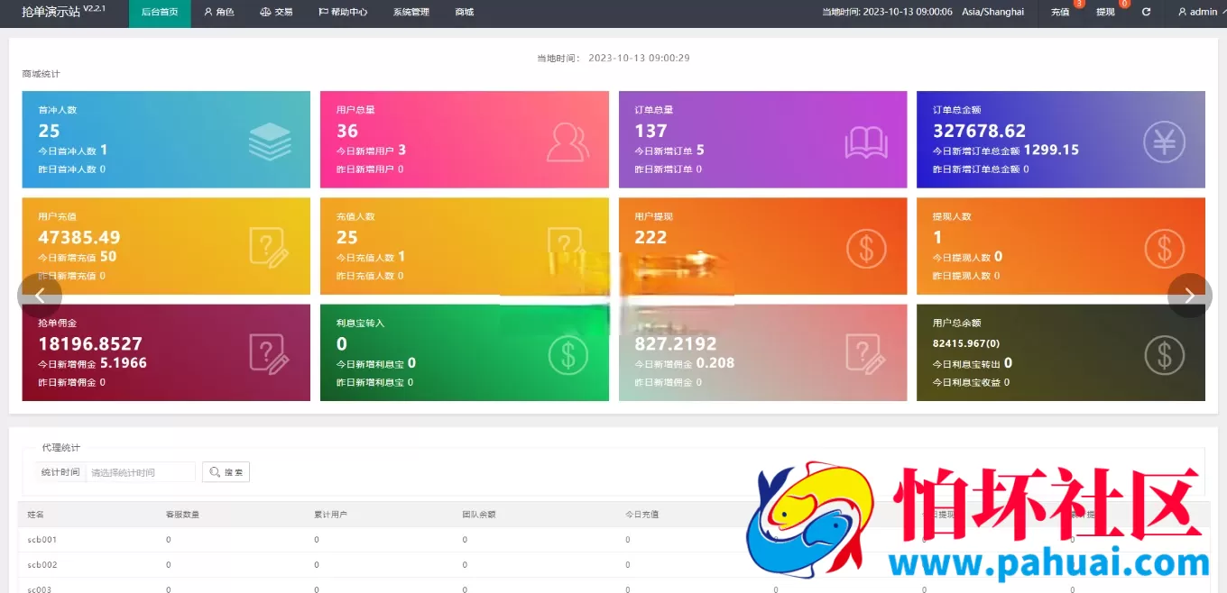The image size is (1227, 593).
Task: Expand the 系统管理 menu
Action: pyautogui.click(x=411, y=13)
